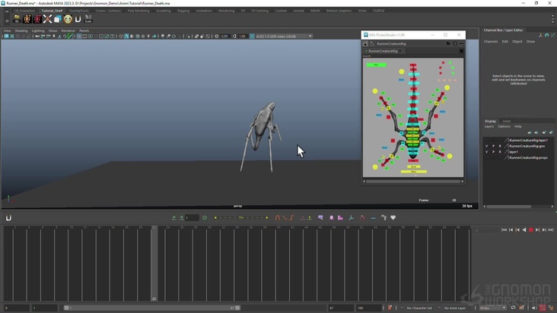Toggle playback P of layer1
The image size is (557, 313).
[x=493, y=152]
